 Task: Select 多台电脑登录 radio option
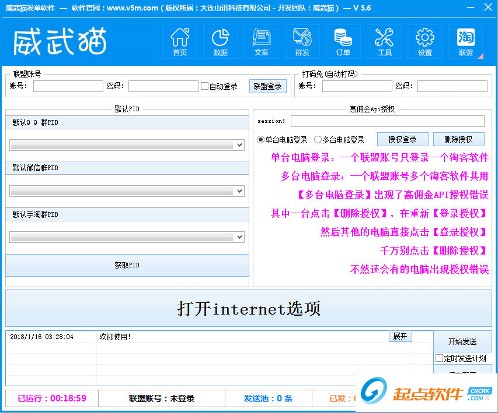(x=316, y=139)
